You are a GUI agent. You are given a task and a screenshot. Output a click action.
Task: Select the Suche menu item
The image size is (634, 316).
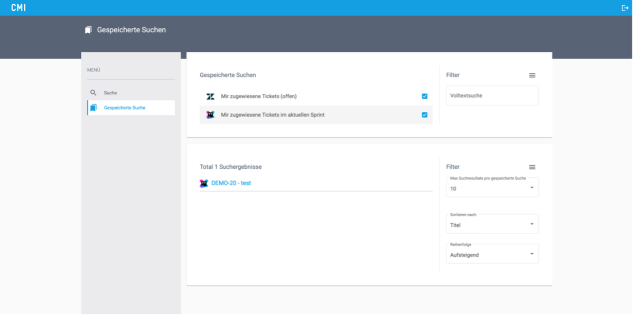pos(110,93)
